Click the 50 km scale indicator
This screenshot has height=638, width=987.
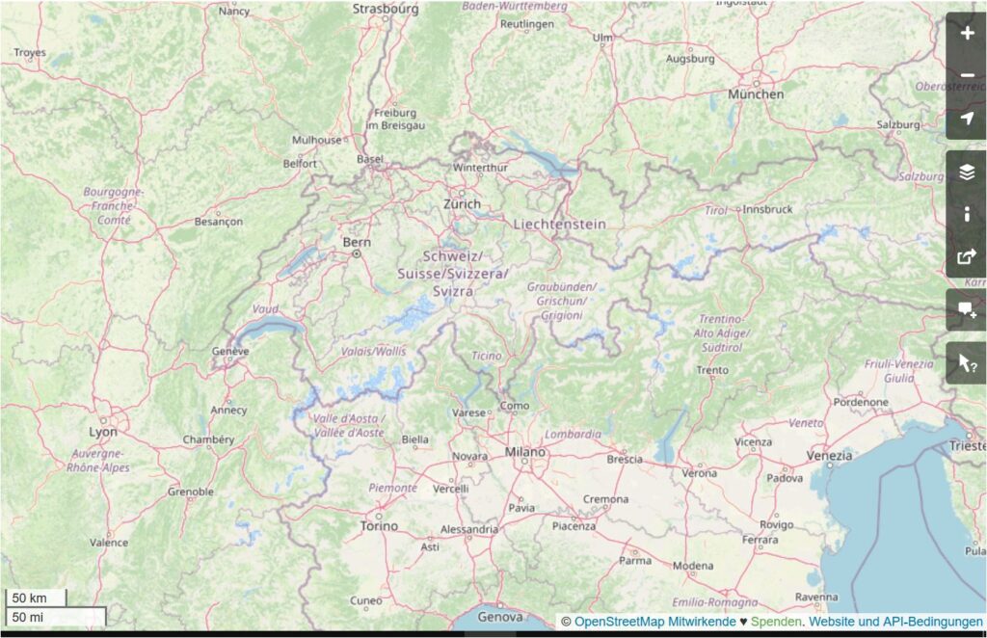[x=36, y=598]
